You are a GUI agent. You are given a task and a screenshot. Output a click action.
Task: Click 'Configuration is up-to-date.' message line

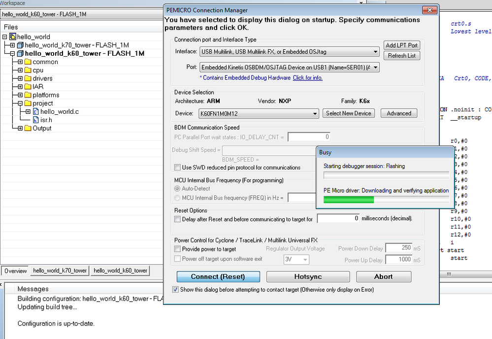(56, 324)
